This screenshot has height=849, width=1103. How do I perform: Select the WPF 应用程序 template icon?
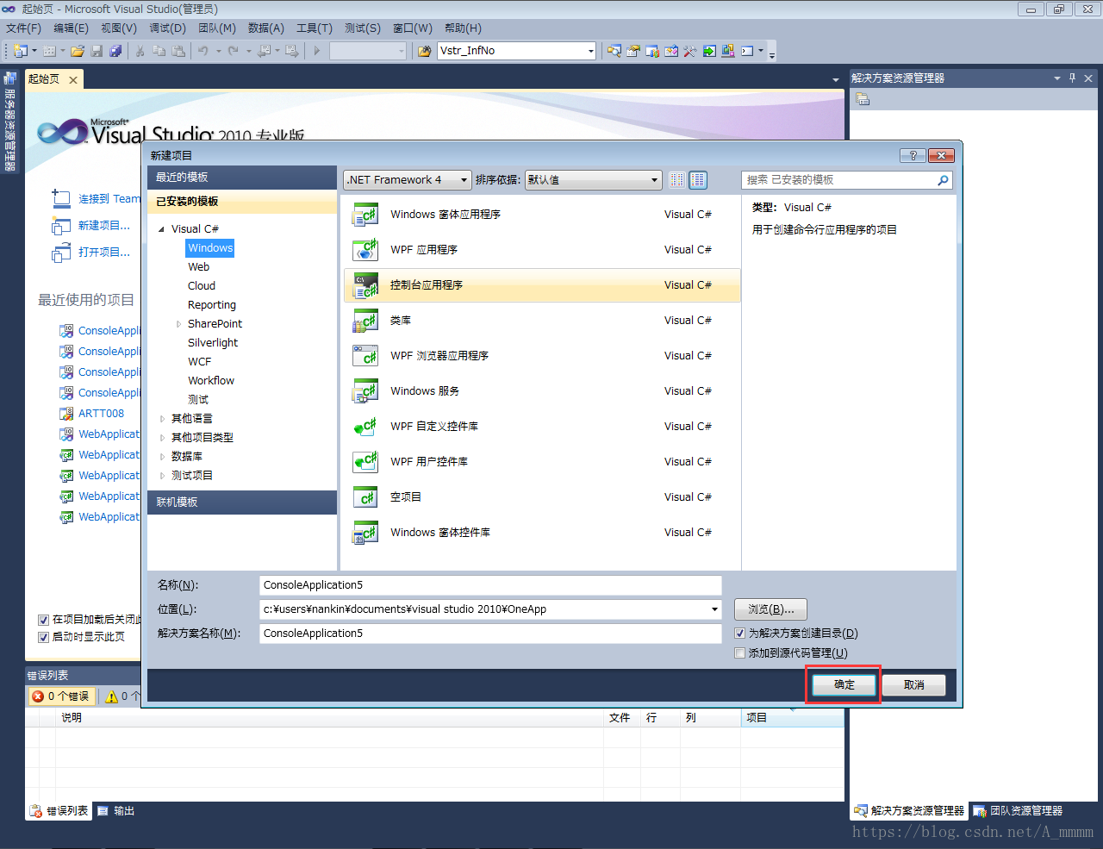365,250
